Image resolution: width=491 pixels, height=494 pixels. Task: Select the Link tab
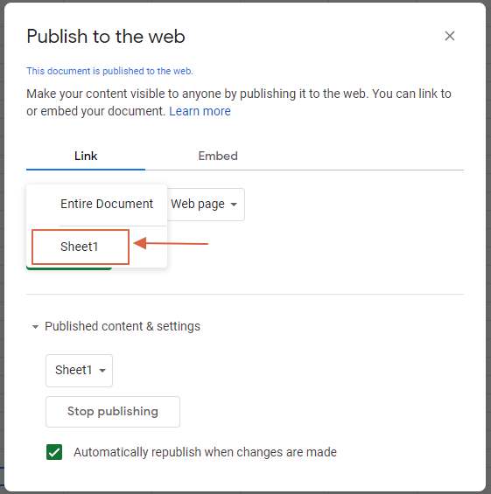[86, 156]
